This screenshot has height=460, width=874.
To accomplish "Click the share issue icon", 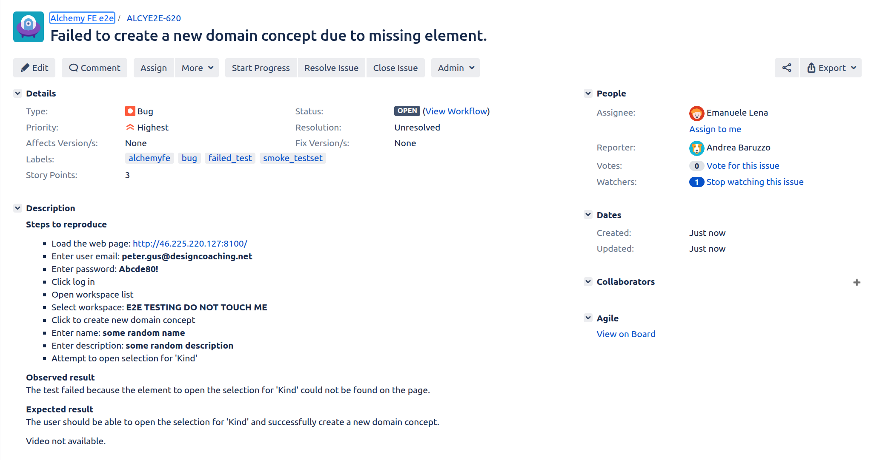I will (786, 68).
